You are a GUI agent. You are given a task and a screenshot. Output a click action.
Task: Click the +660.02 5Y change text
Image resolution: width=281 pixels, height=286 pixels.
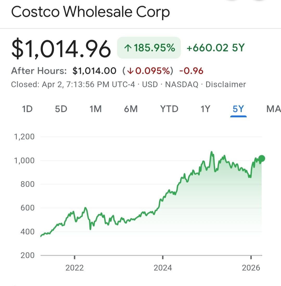click(216, 48)
